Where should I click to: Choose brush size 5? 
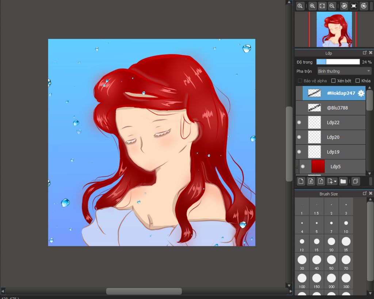[317, 225]
